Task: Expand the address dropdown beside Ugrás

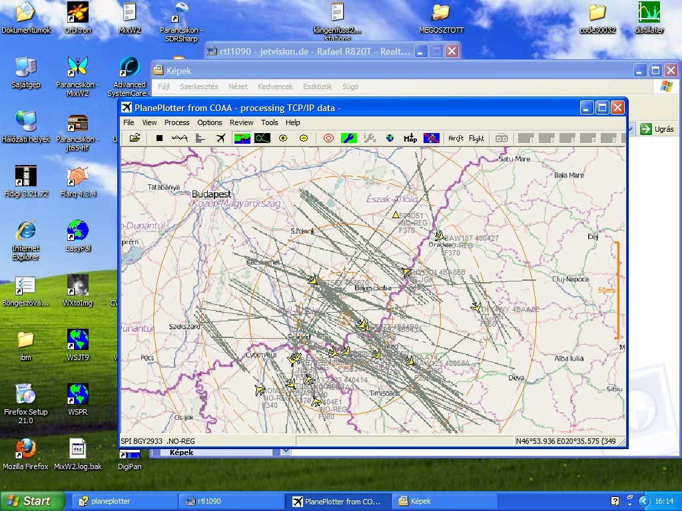Action: point(631,129)
